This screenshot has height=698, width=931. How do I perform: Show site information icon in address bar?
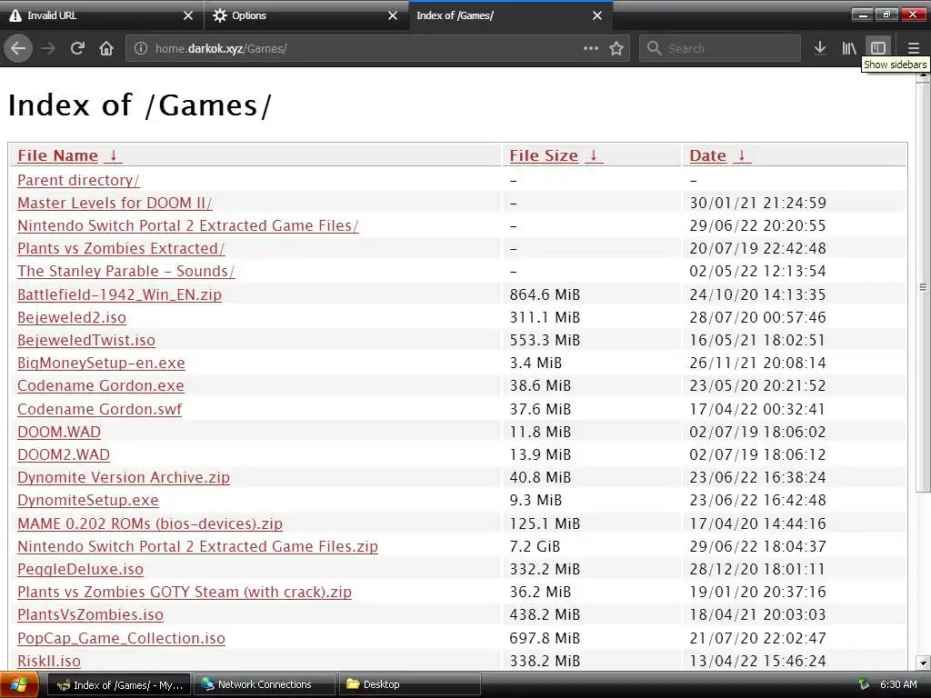click(x=141, y=48)
